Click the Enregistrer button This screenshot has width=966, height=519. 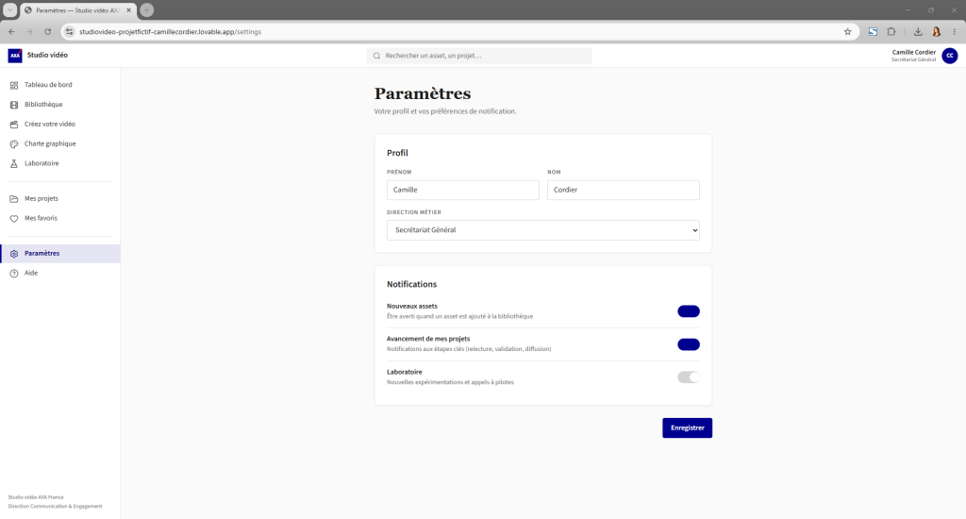(x=687, y=427)
